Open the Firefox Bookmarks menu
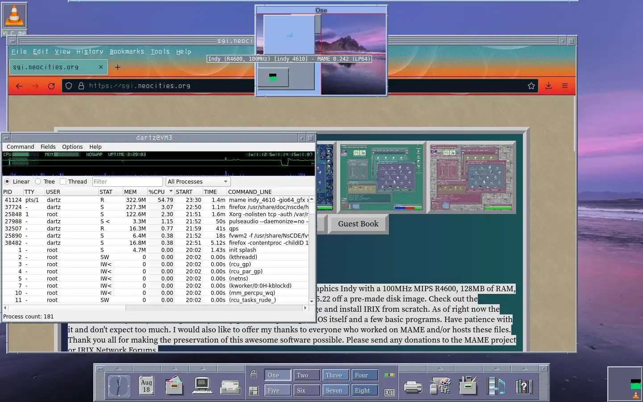This screenshot has width=643, height=402. [x=127, y=51]
